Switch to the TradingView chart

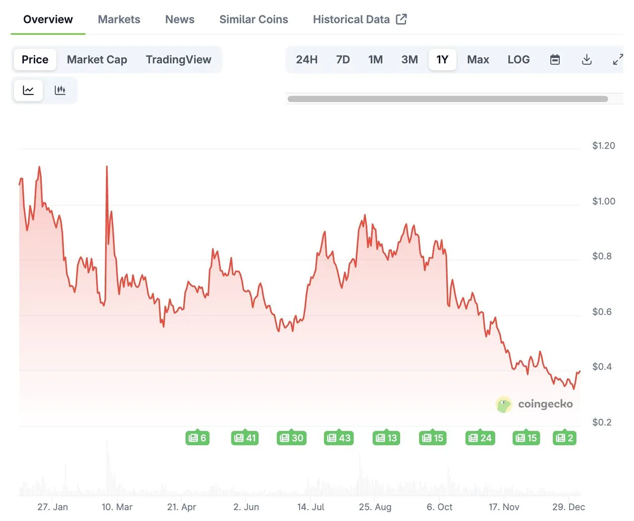pos(178,59)
